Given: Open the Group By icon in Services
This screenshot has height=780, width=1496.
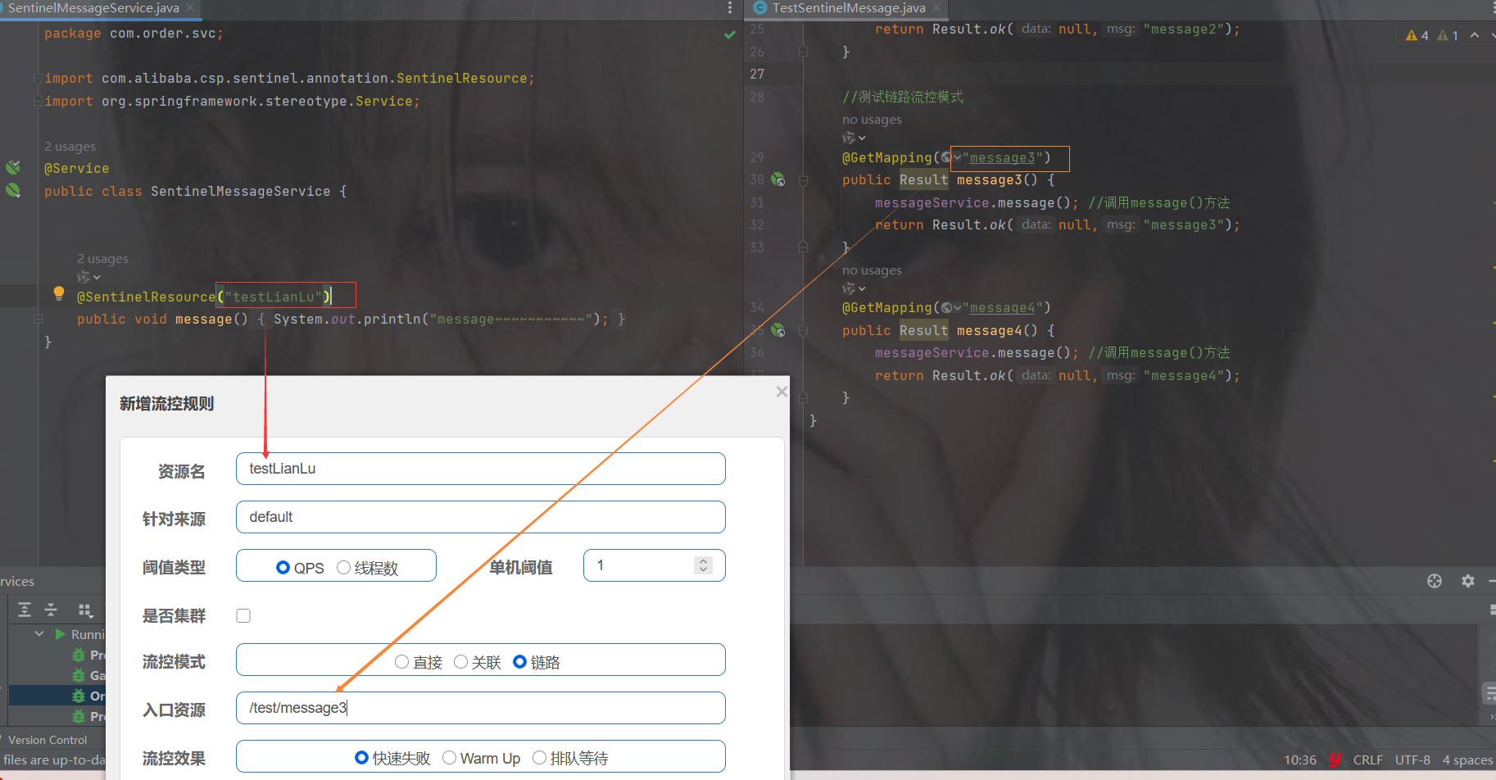Looking at the screenshot, I should [85, 610].
